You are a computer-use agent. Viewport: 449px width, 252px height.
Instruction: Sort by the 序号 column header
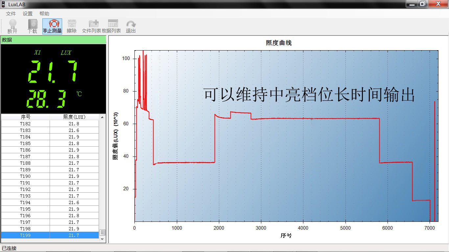[x=25, y=117]
